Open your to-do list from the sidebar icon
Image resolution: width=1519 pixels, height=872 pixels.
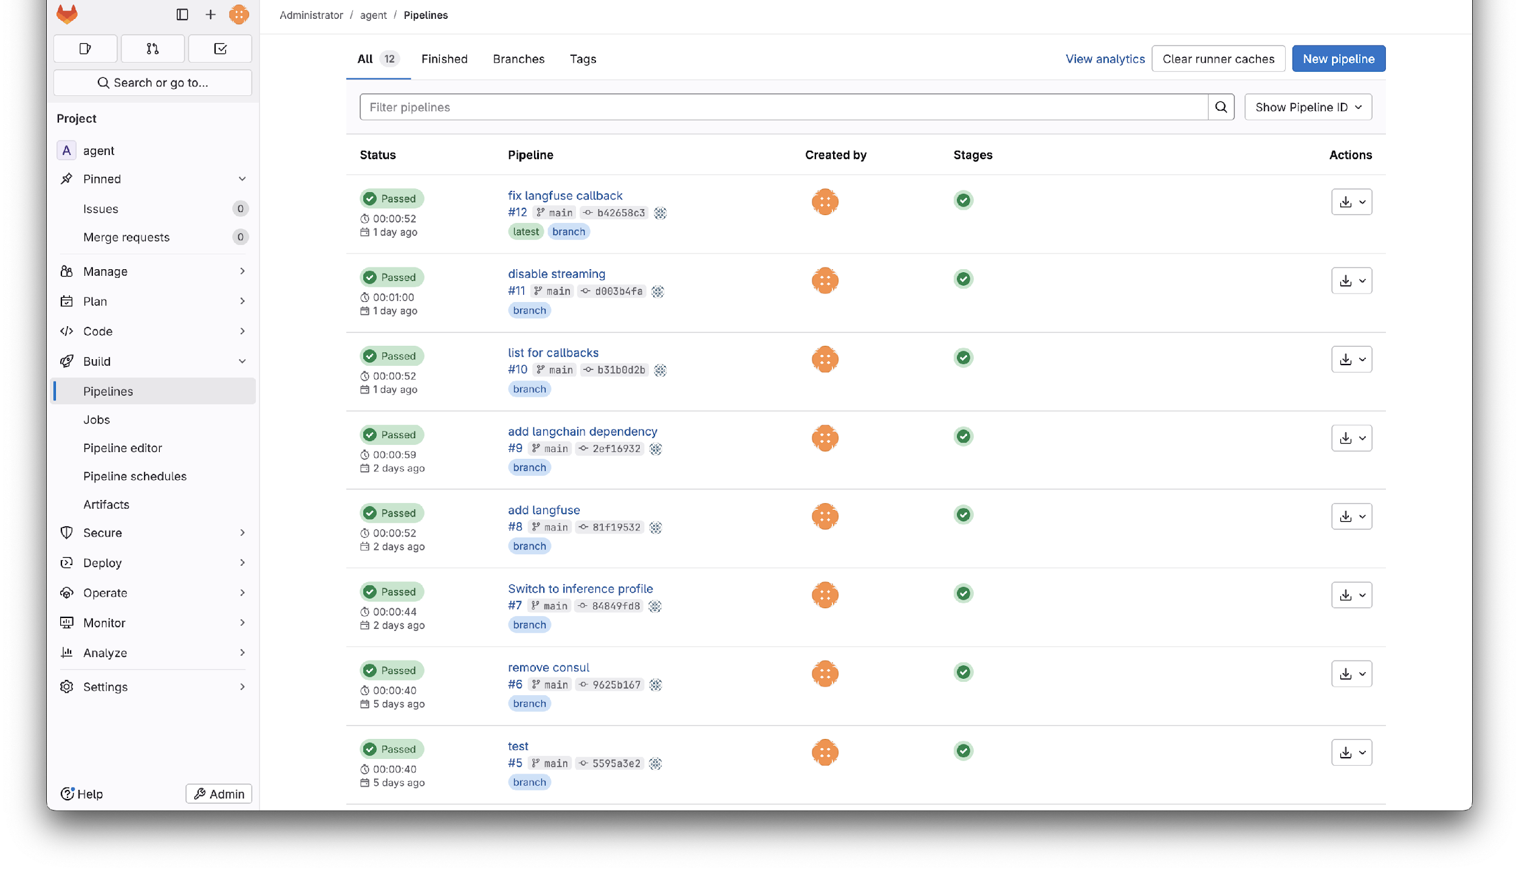[x=220, y=48]
